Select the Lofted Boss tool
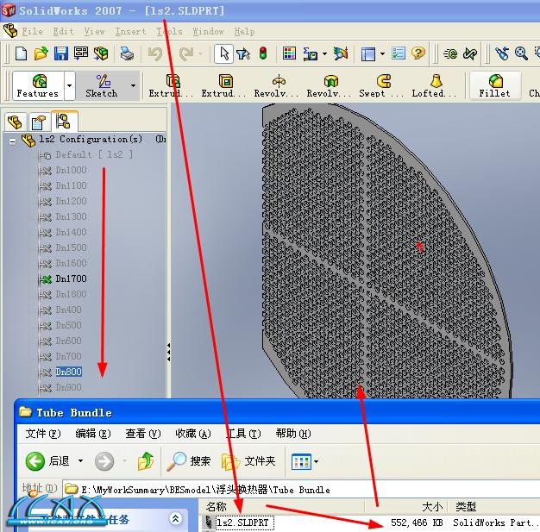 tap(428, 85)
